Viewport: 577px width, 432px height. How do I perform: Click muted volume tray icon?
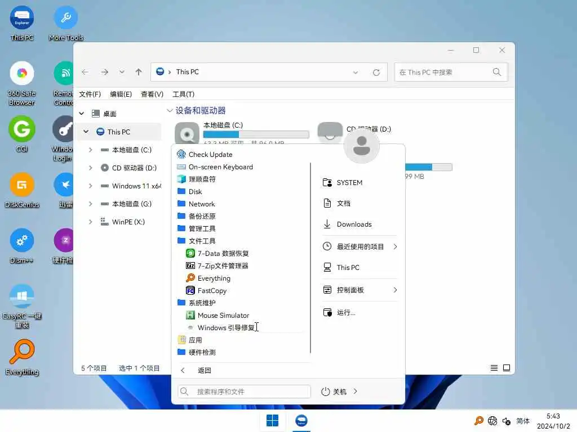coord(507,421)
